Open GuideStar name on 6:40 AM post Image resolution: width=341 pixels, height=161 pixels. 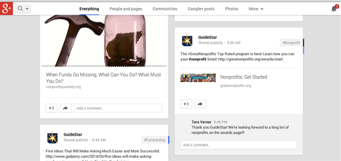(x=73, y=135)
